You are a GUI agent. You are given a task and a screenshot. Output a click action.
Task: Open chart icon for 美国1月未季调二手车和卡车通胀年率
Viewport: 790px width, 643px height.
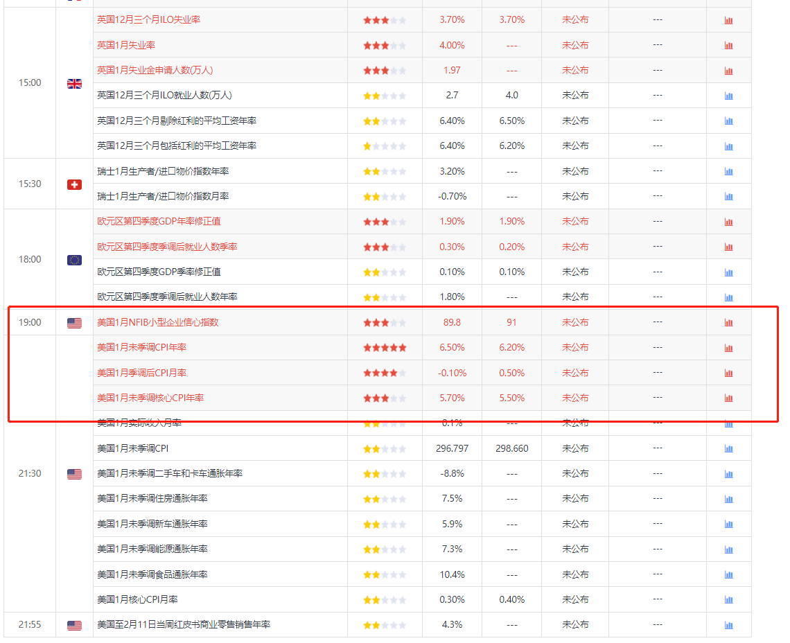[728, 474]
